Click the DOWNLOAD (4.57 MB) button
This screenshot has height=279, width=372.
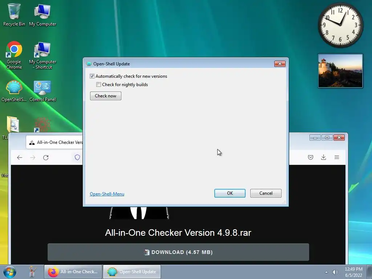178,252
